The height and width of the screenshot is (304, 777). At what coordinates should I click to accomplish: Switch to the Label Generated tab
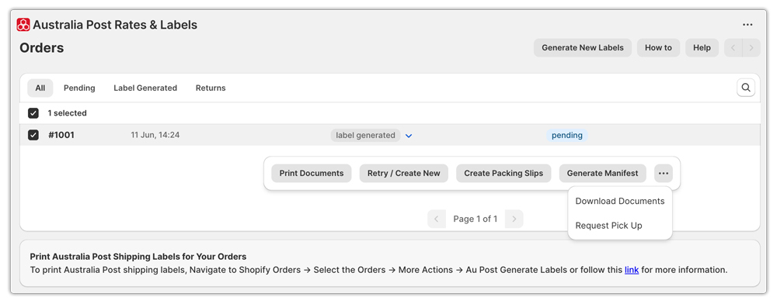point(145,88)
